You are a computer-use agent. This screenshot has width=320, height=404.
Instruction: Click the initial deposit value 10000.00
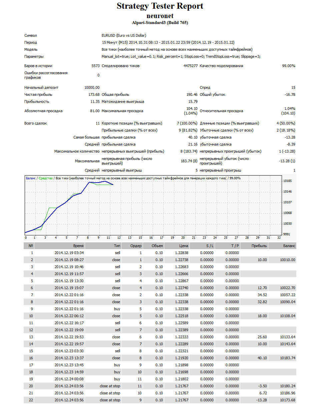(x=92, y=87)
